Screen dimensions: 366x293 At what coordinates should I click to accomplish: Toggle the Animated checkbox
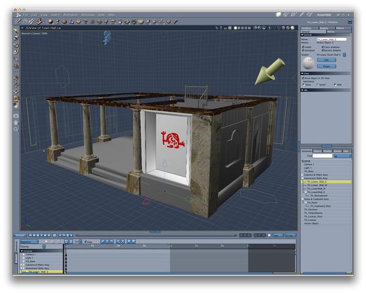click(303, 50)
